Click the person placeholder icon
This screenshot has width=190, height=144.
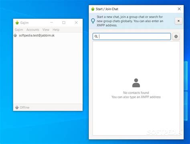[136, 83]
